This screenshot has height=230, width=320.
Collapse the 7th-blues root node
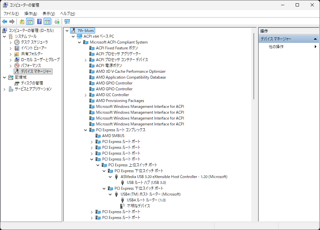67,31
